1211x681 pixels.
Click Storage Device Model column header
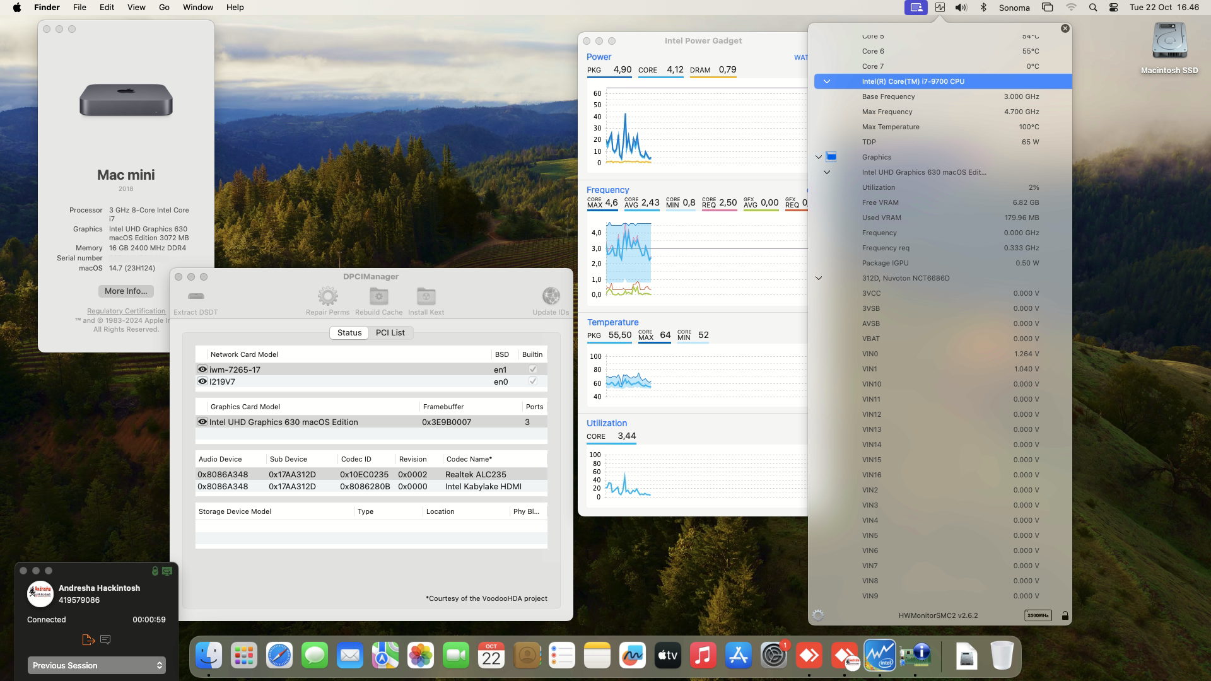coord(235,511)
